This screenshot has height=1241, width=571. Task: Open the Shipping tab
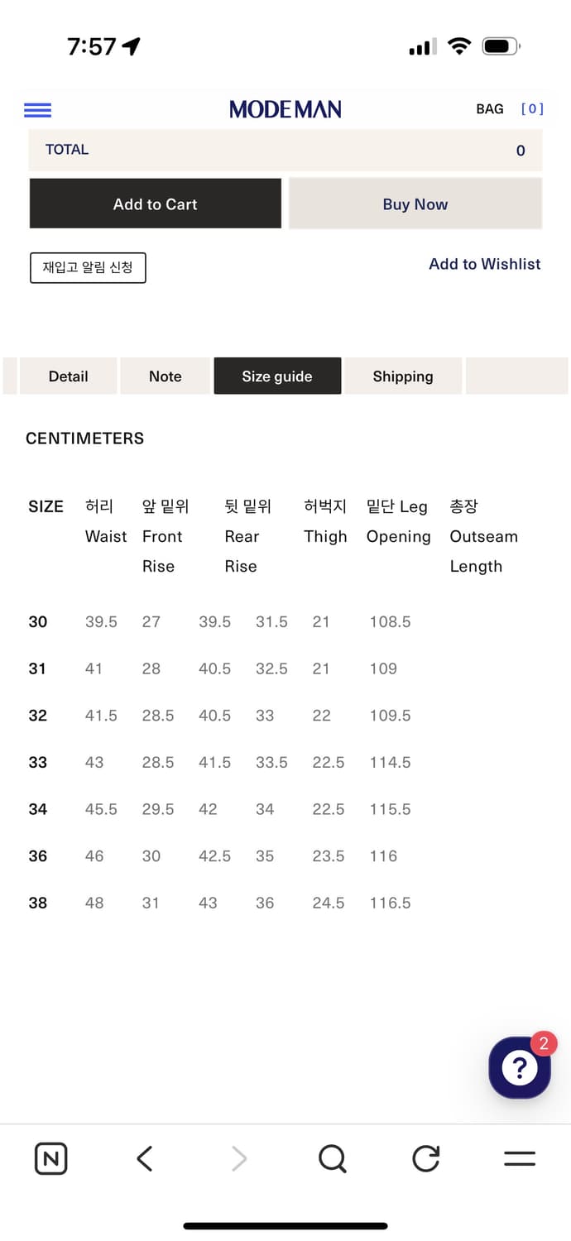[403, 376]
